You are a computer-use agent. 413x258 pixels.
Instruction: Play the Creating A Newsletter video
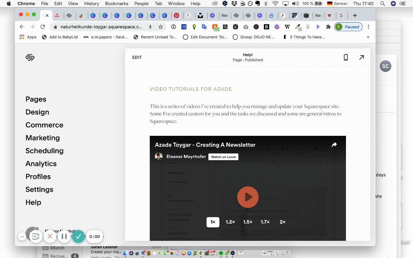point(248,197)
